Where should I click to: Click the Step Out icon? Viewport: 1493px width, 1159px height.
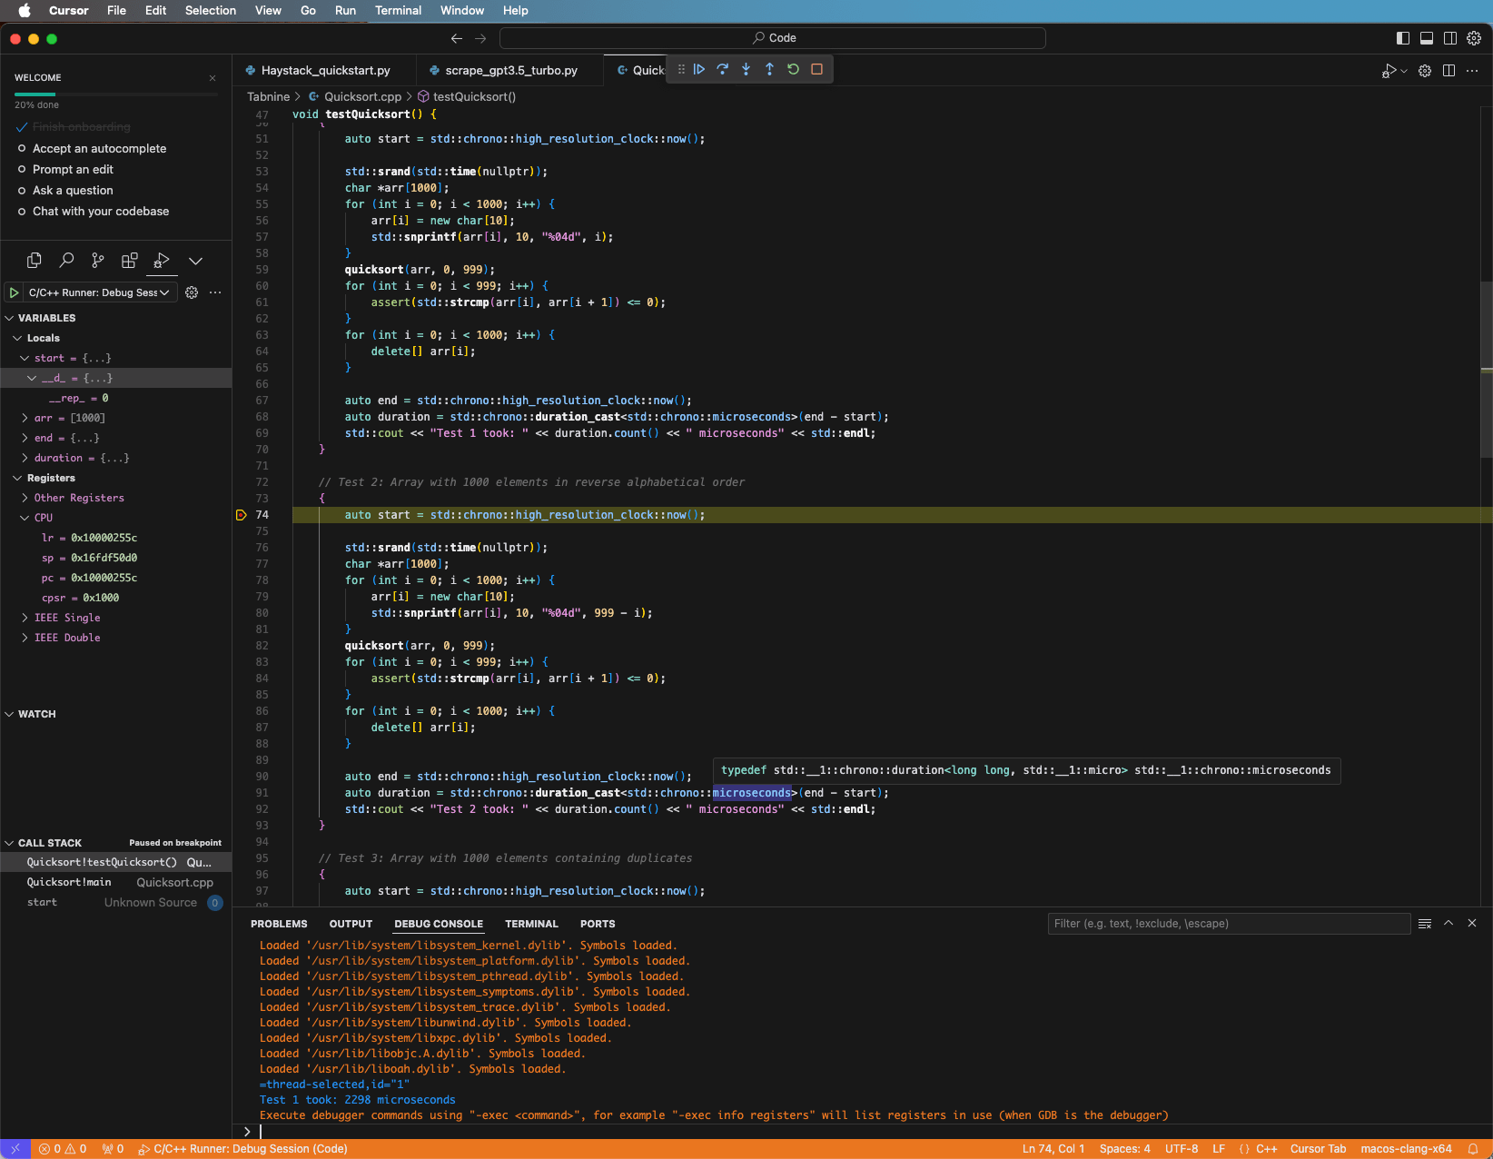click(x=769, y=69)
